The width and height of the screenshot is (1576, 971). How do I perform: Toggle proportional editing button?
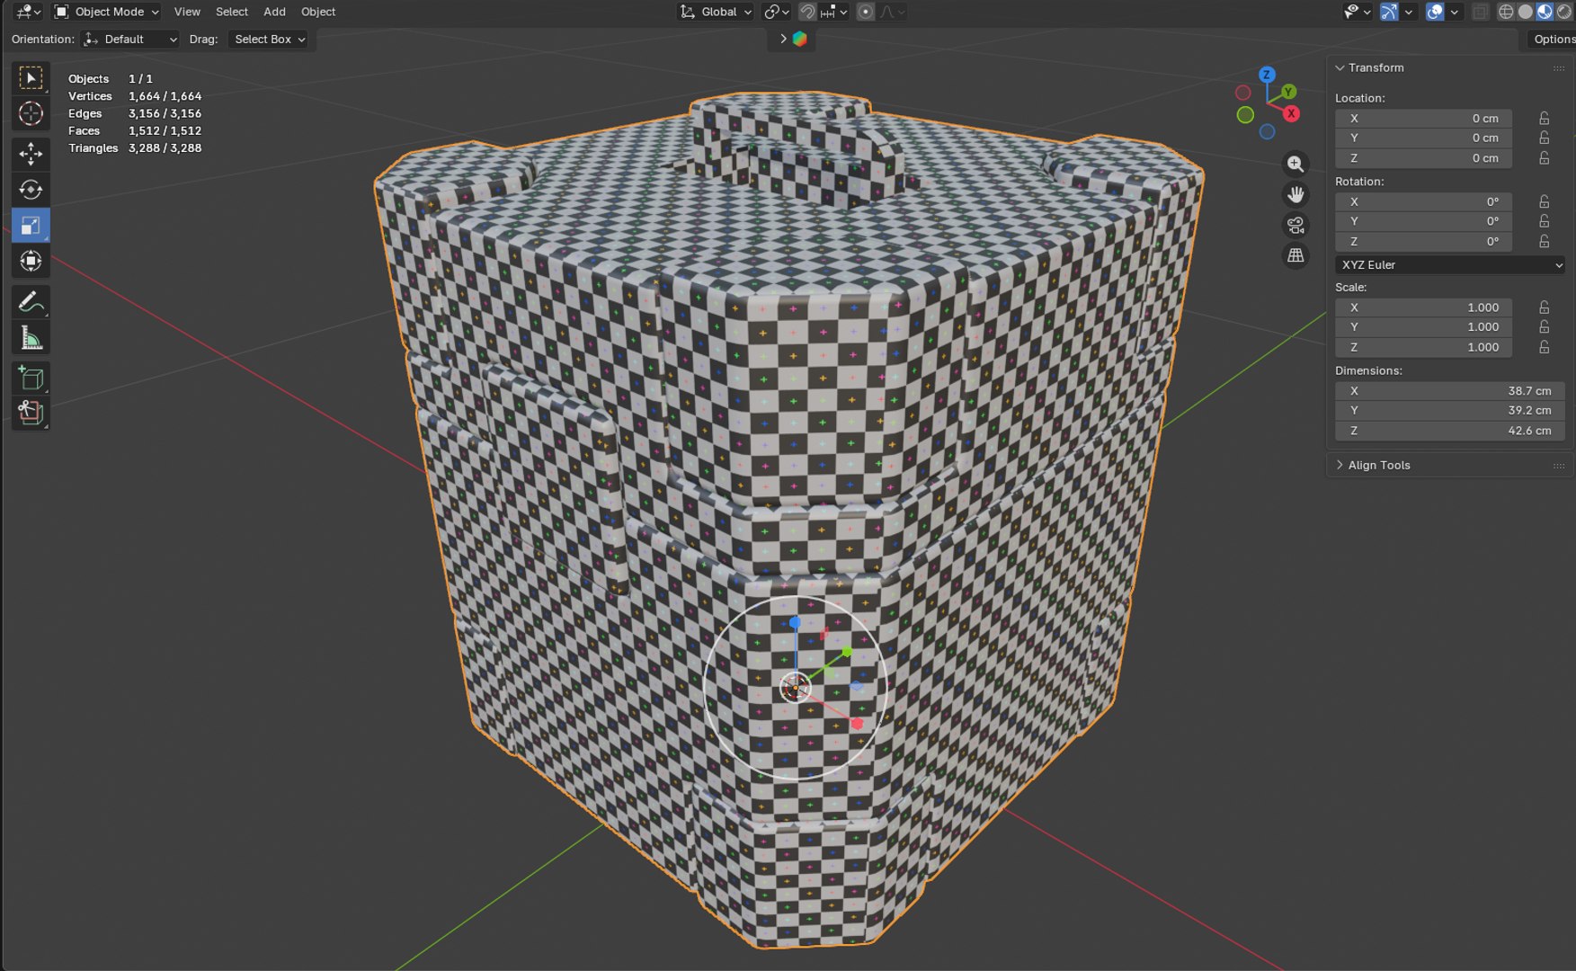pos(866,12)
